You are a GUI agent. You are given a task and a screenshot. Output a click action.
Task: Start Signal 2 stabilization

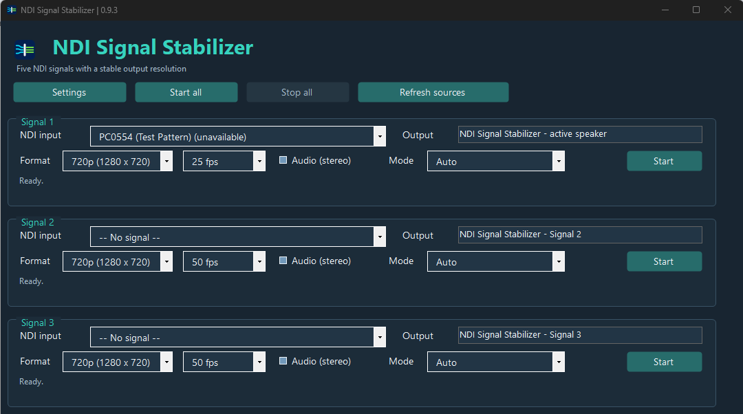pyautogui.click(x=665, y=261)
